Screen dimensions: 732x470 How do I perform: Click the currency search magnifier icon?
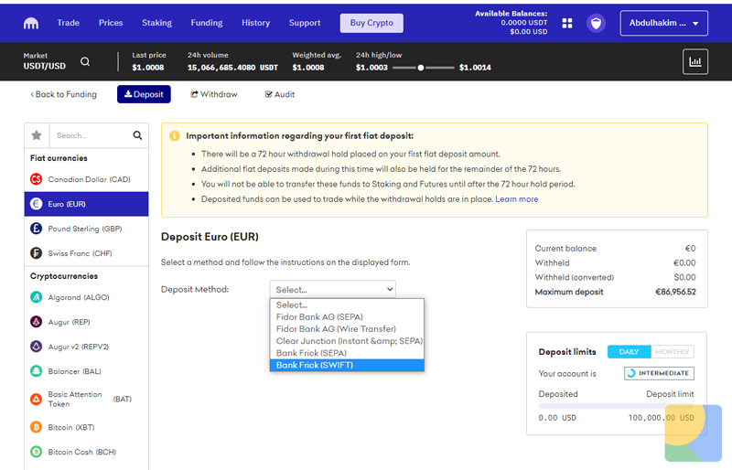click(137, 135)
